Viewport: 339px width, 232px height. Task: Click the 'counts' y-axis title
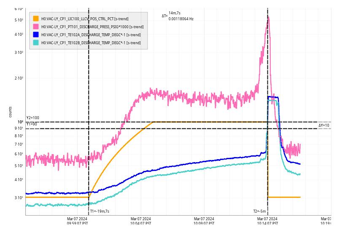pos(11,112)
